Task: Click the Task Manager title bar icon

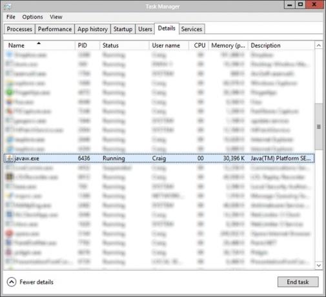Action: click(7, 6)
